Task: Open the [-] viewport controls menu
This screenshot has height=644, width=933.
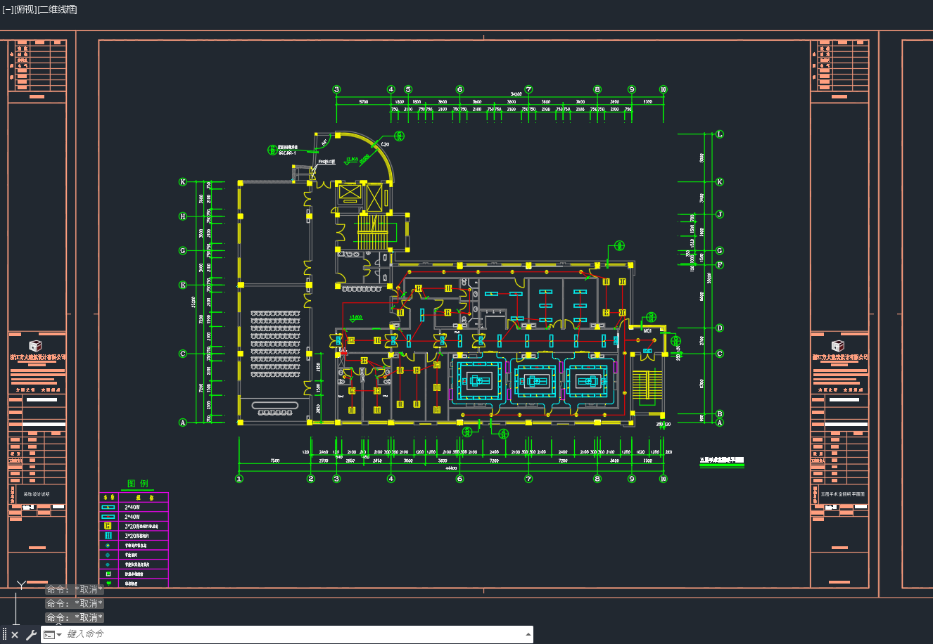Action: (8, 9)
